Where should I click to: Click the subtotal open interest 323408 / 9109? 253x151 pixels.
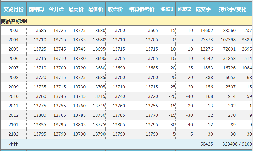point(237,144)
